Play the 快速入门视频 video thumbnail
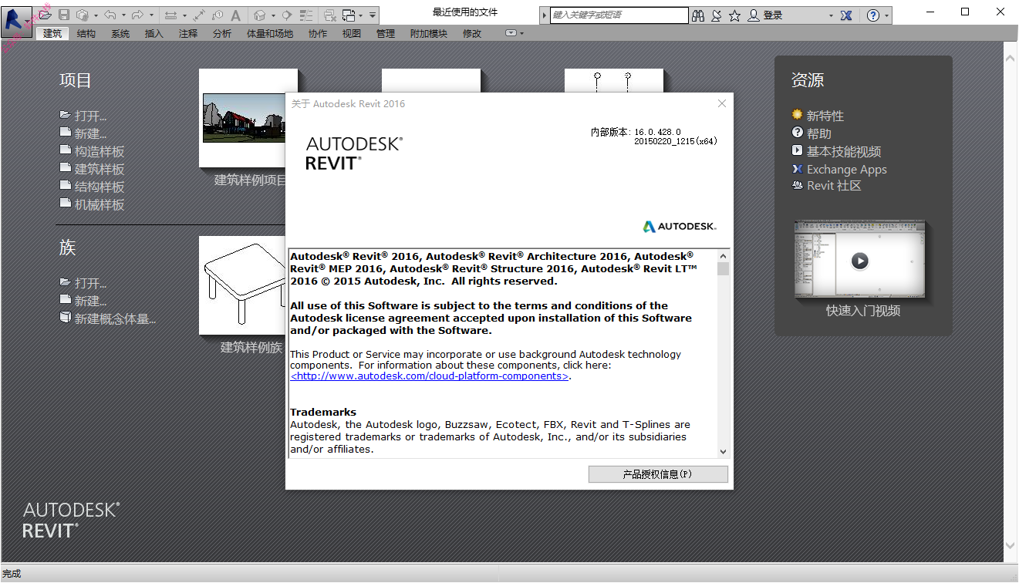 pos(860,261)
